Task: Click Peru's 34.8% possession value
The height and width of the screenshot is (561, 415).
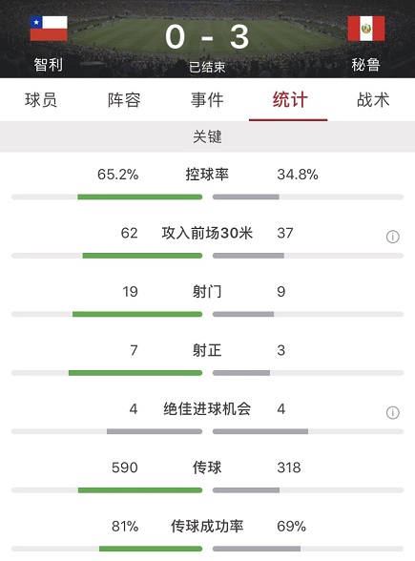Action: (298, 175)
